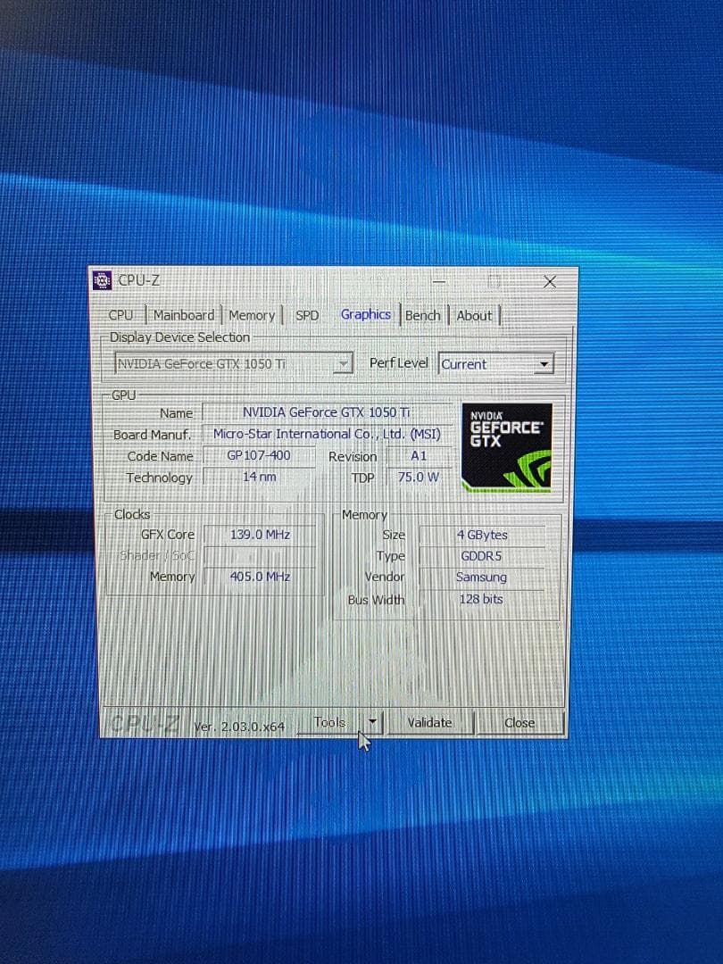Switch to the CPU tab
Image resolution: width=723 pixels, height=964 pixels.
[121, 315]
